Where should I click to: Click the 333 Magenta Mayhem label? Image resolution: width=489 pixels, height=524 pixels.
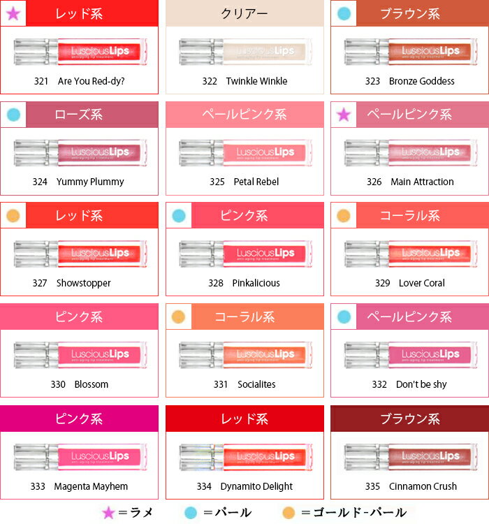80,486
